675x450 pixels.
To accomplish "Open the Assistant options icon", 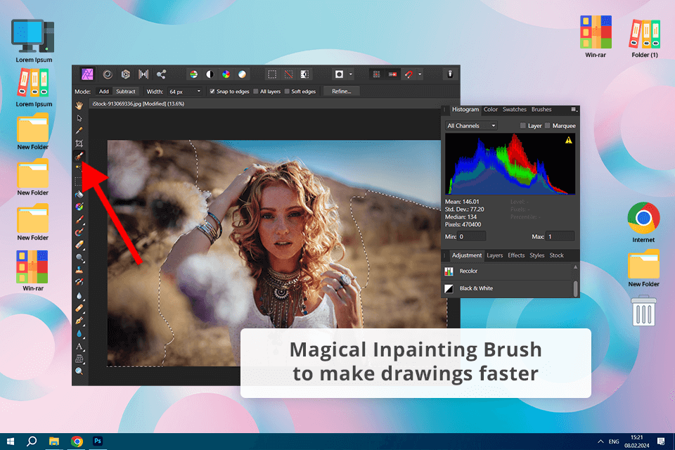I will pos(450,74).
